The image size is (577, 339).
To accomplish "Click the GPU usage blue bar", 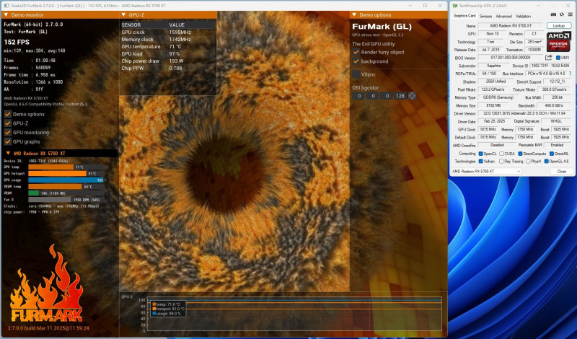I will coord(66,180).
